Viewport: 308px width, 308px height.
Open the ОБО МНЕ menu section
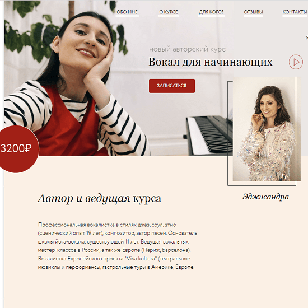pyautogui.click(x=127, y=12)
